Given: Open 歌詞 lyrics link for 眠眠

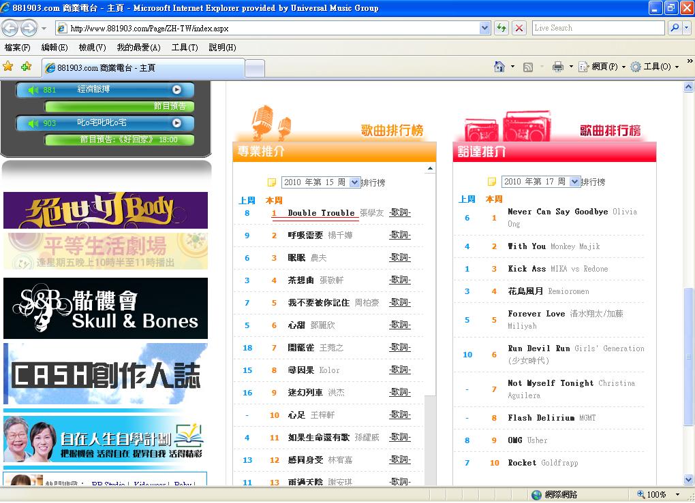Looking at the screenshot, I should 400,258.
